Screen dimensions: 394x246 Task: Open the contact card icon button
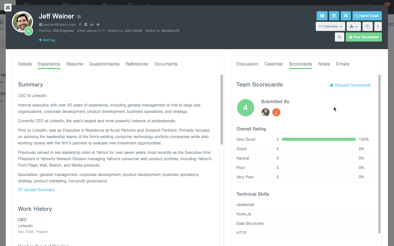(322, 16)
